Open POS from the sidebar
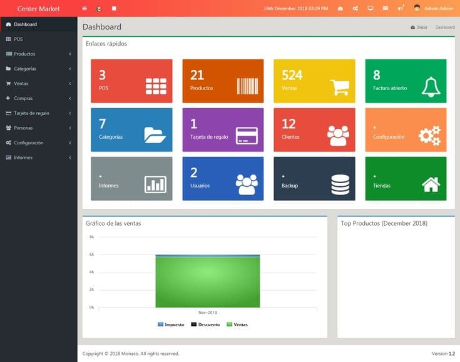The image size is (460, 362). click(x=39, y=39)
